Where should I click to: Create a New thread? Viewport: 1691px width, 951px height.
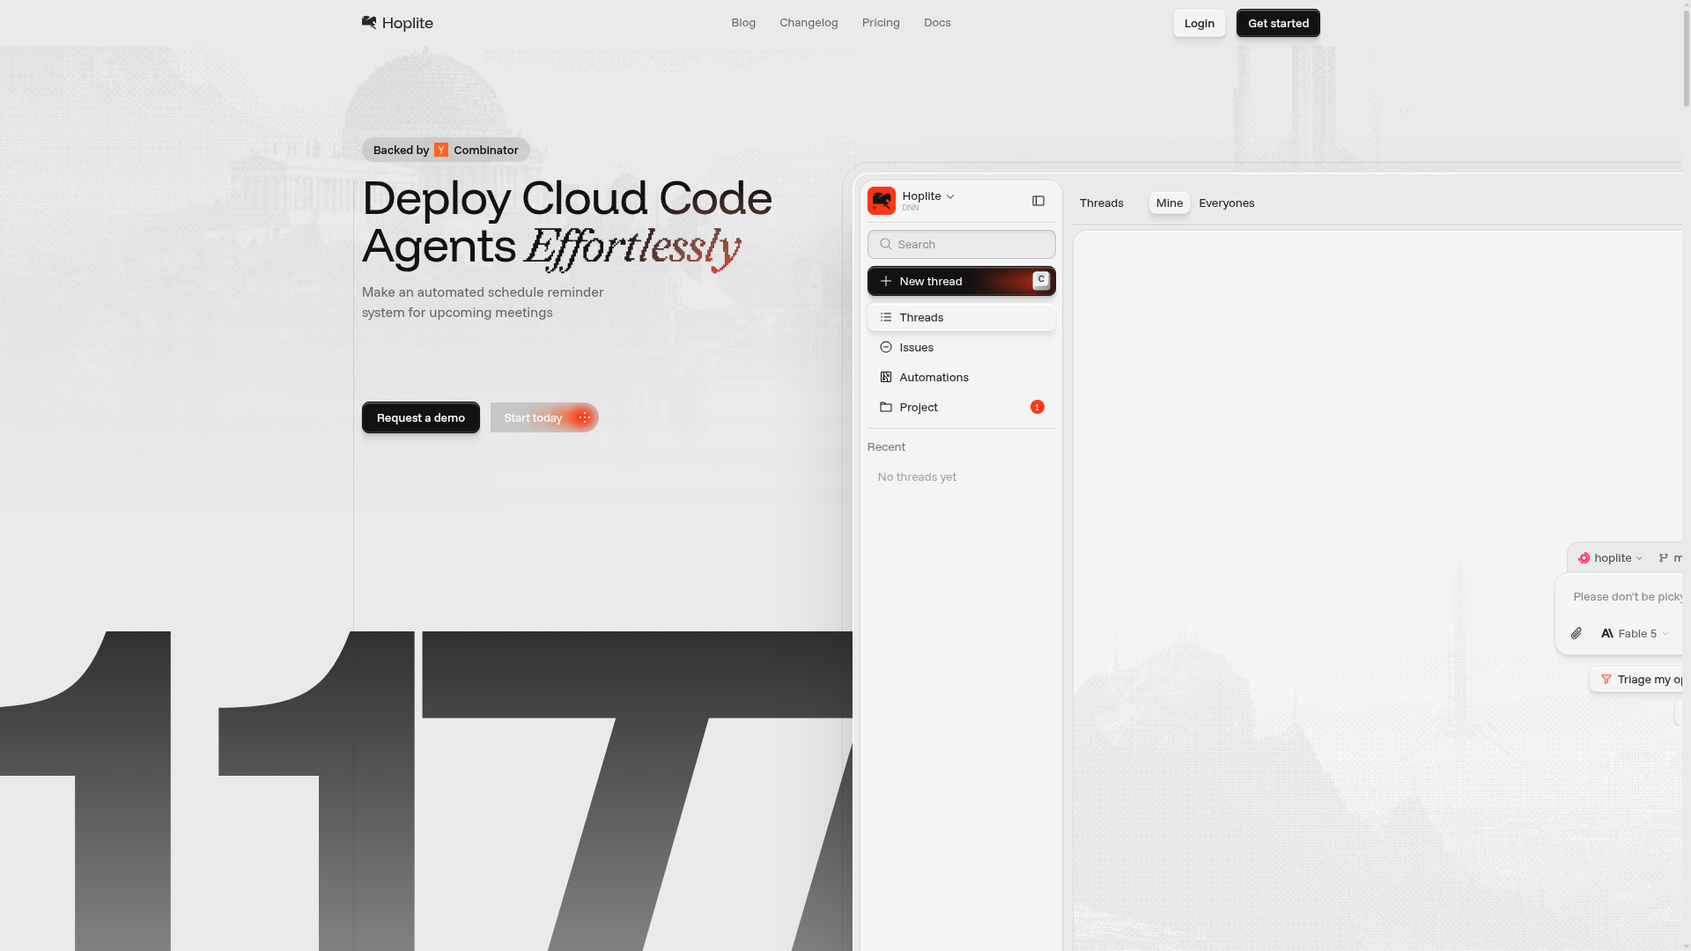(962, 281)
